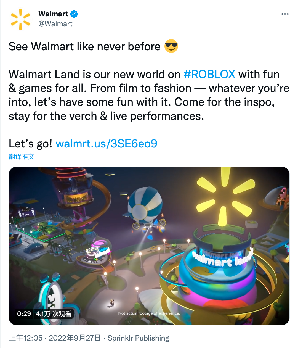Screen dimensions: 298x348
Task: Click the blue verified badge
Action: (x=74, y=14)
